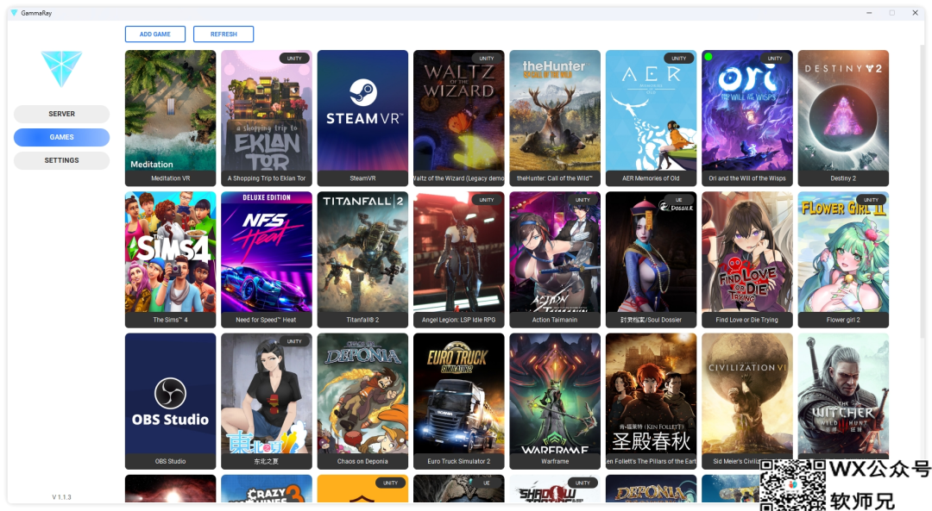
Task: Open the SETTINGS section
Action: click(62, 160)
